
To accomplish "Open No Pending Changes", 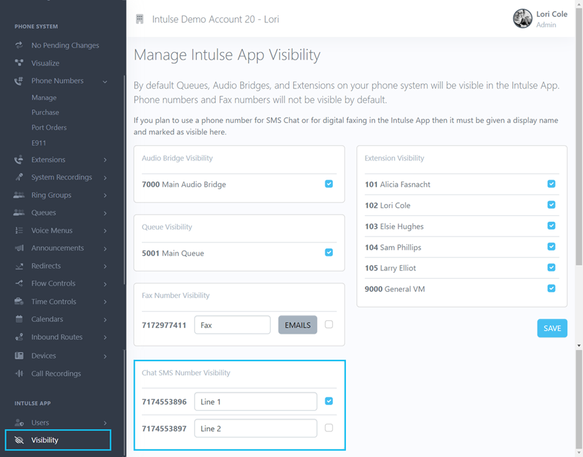I will coord(18,45).
